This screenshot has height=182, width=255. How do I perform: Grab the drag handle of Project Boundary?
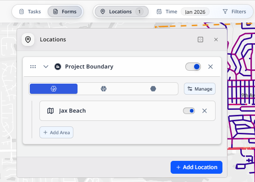(x=33, y=67)
